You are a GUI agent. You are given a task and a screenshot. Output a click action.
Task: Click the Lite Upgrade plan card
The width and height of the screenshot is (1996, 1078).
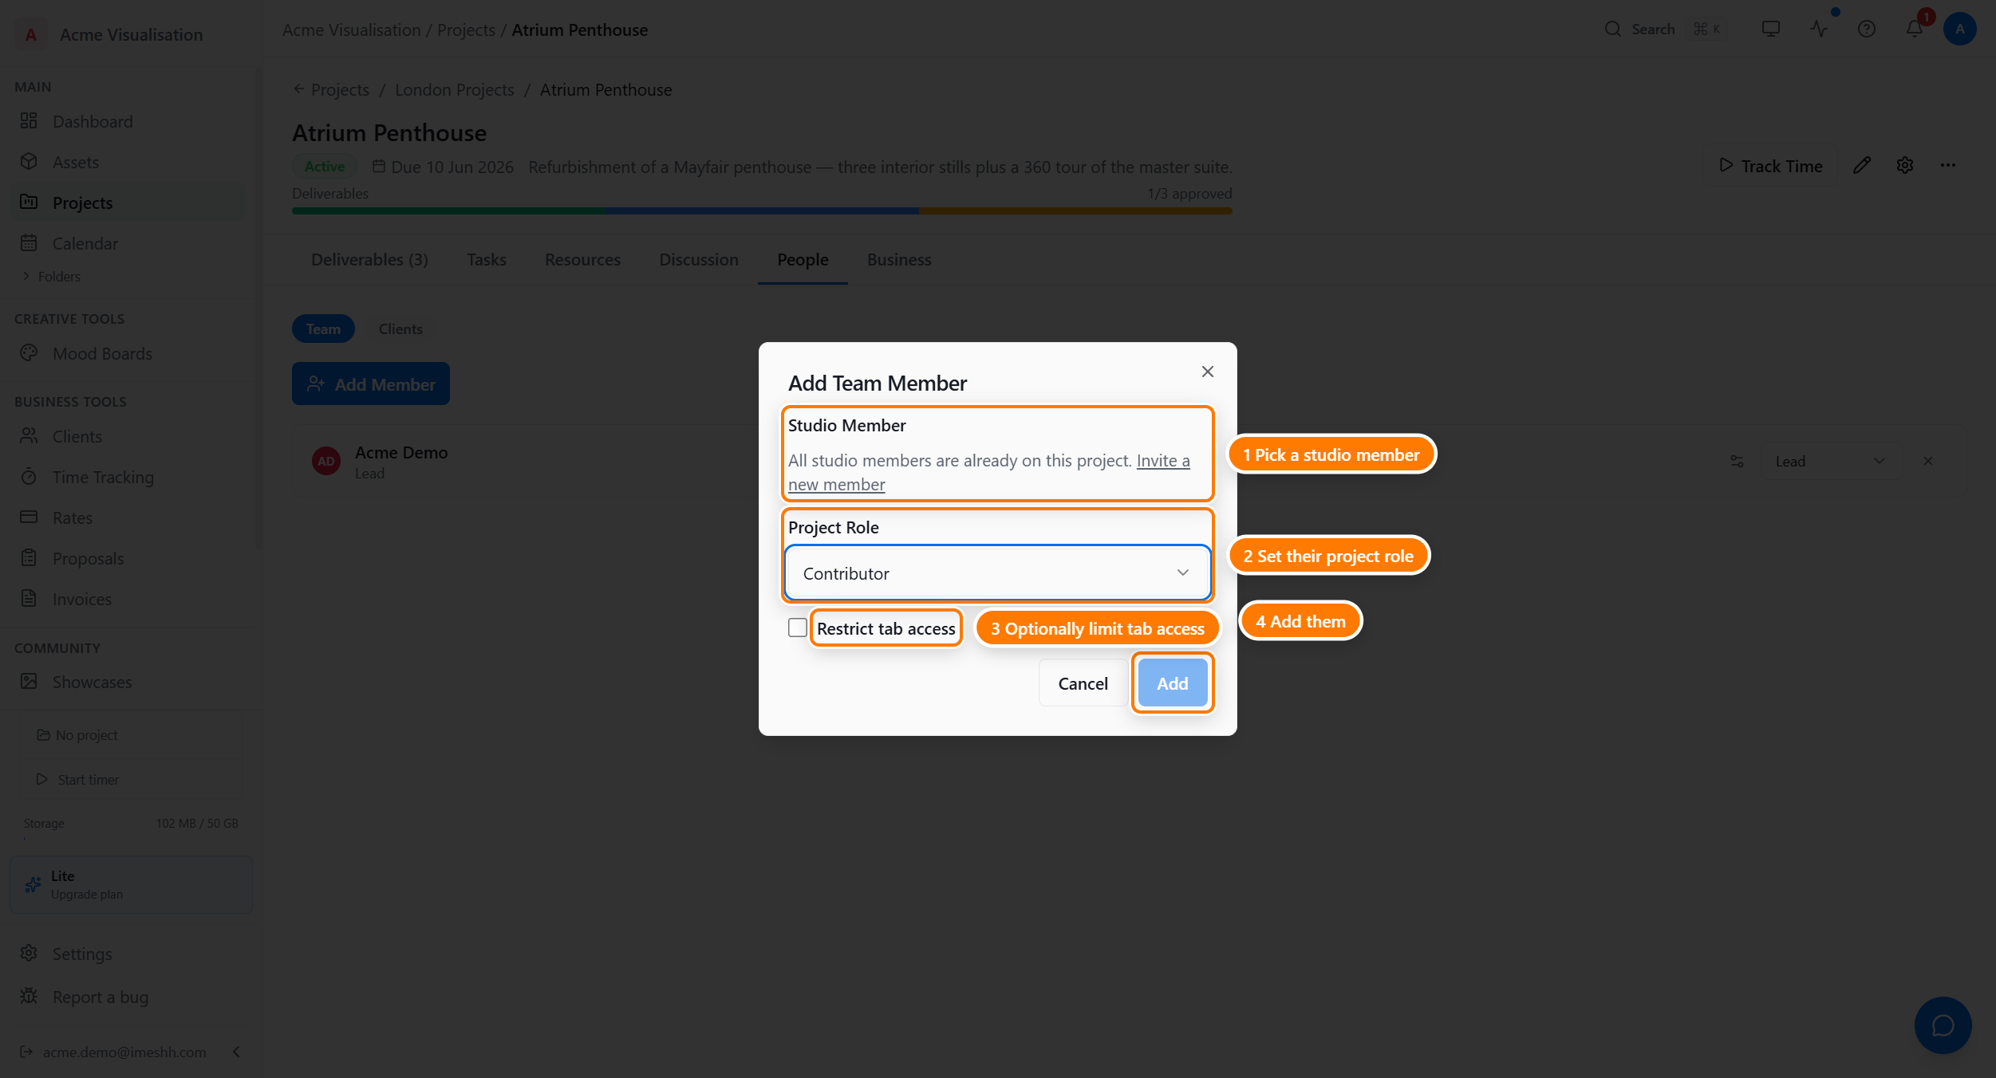(x=132, y=884)
